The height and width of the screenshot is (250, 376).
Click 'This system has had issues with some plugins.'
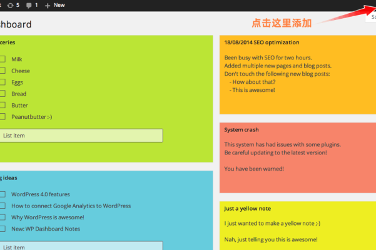pos(283,144)
